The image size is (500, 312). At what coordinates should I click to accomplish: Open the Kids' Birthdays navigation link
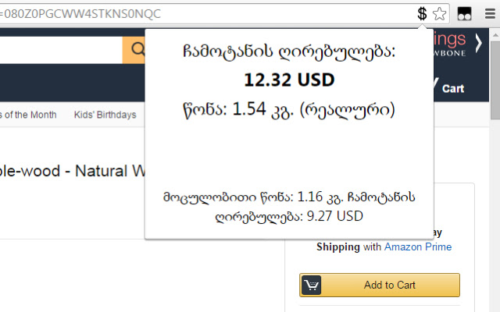pyautogui.click(x=105, y=115)
